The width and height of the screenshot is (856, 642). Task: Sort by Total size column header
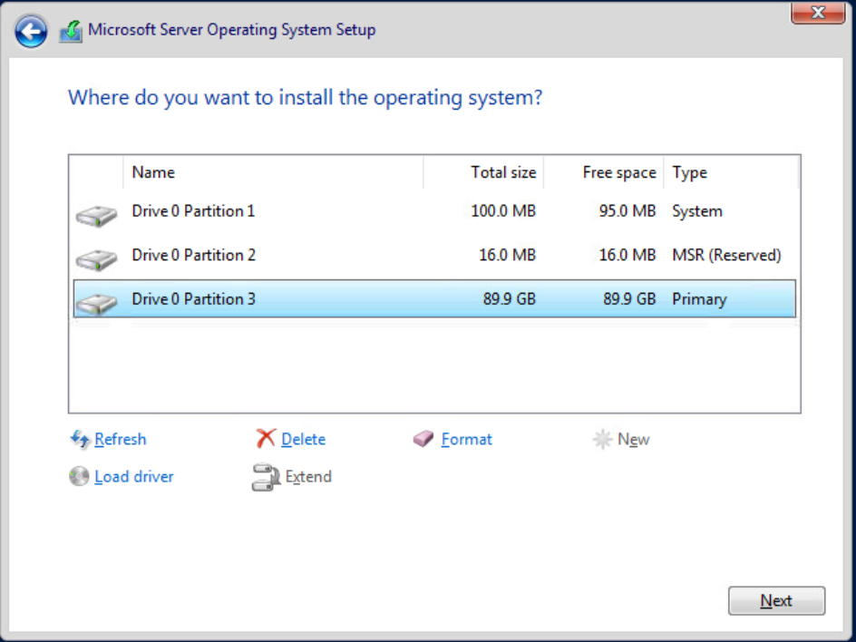point(483,172)
